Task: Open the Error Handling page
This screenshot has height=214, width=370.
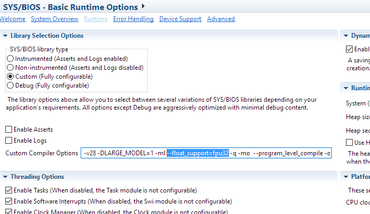Action: point(133,19)
